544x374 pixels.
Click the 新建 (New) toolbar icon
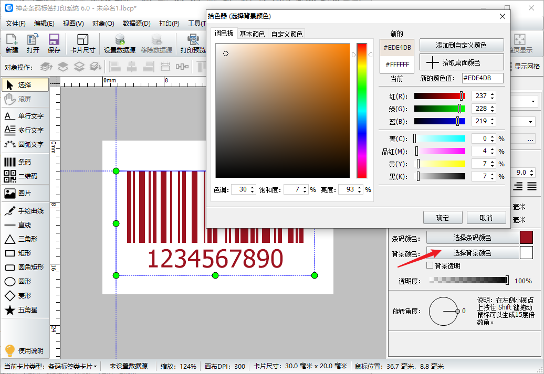[12, 44]
